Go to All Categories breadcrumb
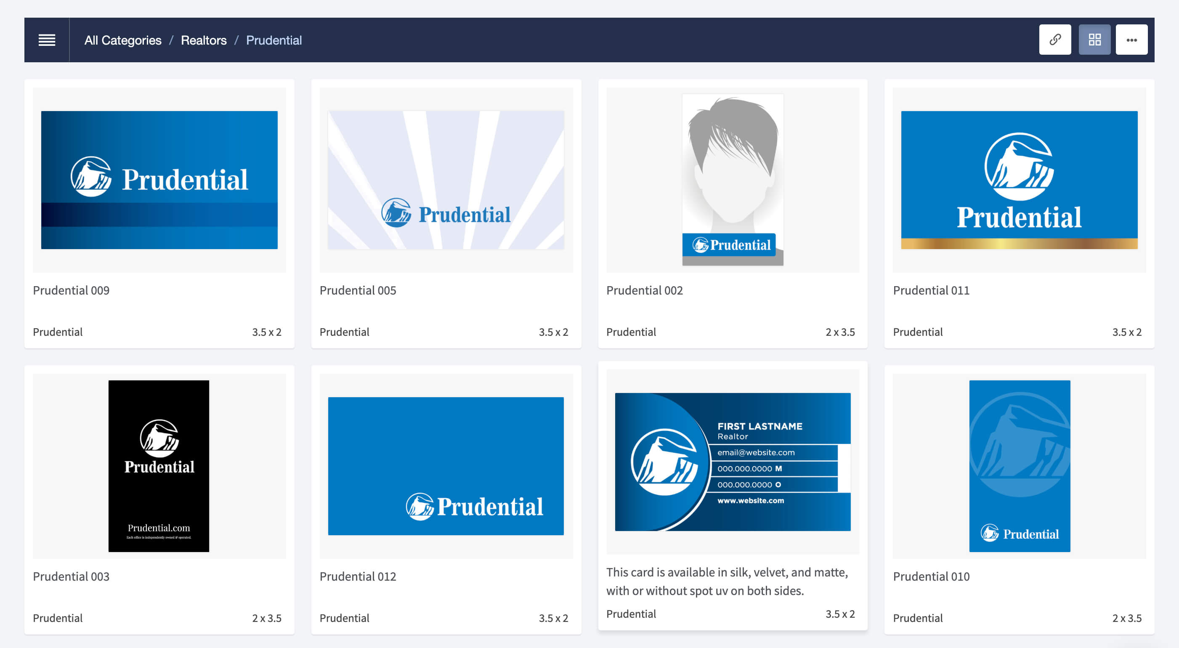 coord(123,40)
